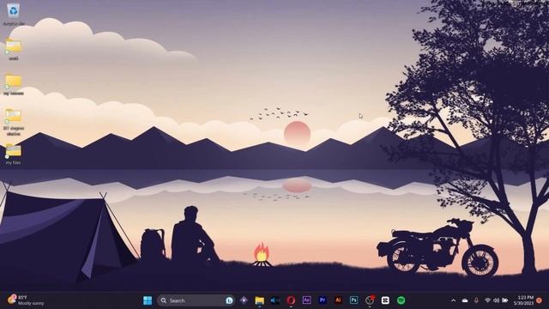Open the CapCut app in taskbar
Viewport: 549px width, 309px height.
tap(385, 300)
